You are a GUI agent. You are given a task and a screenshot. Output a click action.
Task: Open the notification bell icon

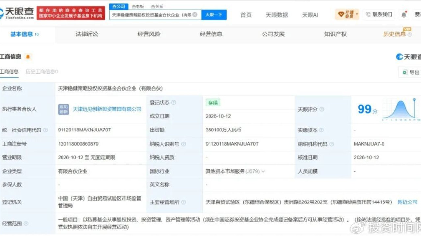(x=404, y=14)
